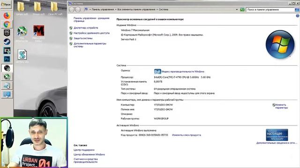Screen dimensions: 300x168
Task: Open Настройка удаленного доступа
Action: 91,33
